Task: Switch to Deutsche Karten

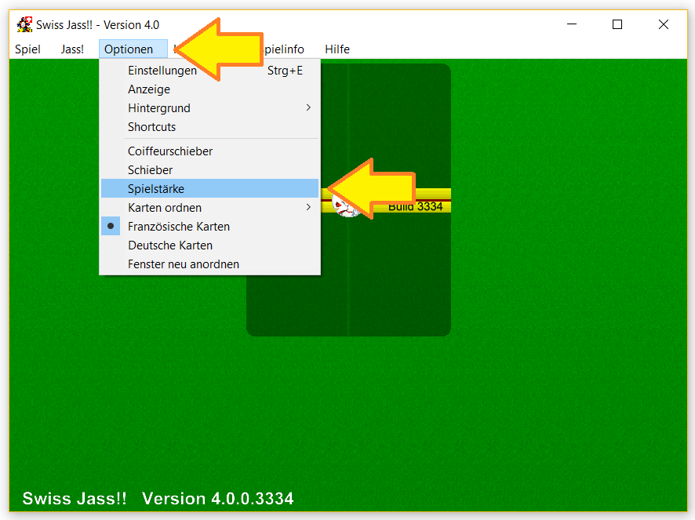Action: pyautogui.click(x=209, y=245)
